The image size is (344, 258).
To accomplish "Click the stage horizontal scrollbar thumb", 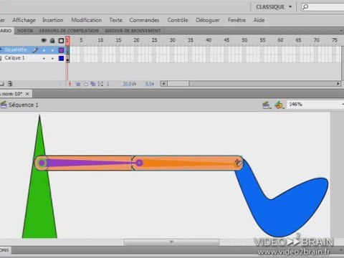I will tap(171, 242).
